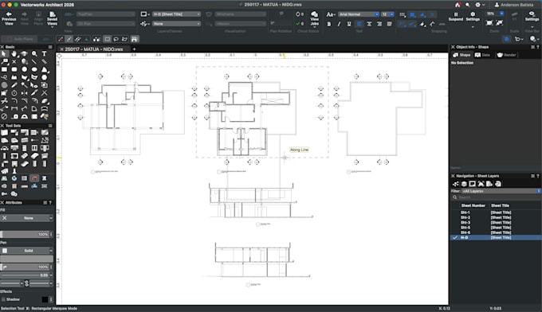Screen dimensions: 542x312
Task: Open the class dropdown set to None
Action: [x=176, y=24]
